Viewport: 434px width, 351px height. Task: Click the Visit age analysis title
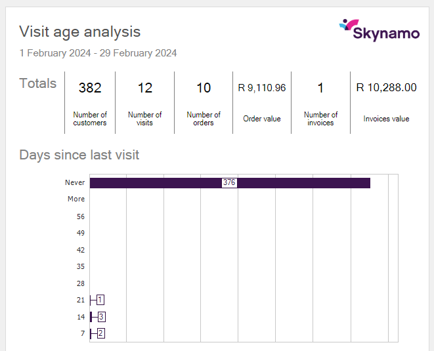(x=79, y=31)
